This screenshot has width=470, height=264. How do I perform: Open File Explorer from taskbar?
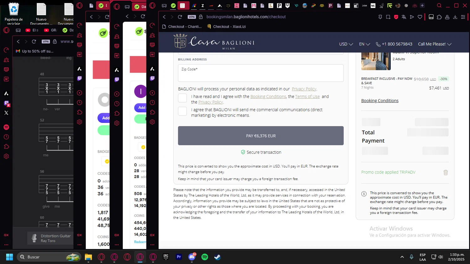88,257
